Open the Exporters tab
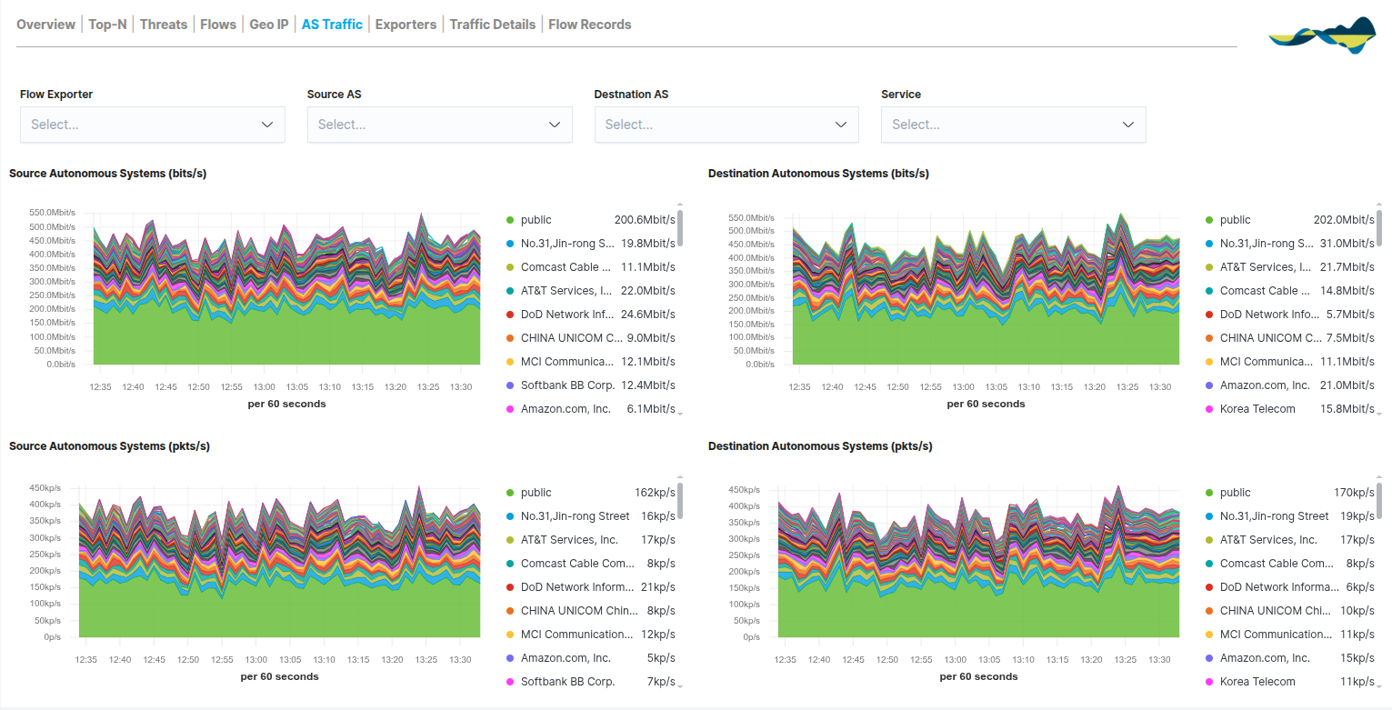1392x710 pixels. [x=406, y=25]
